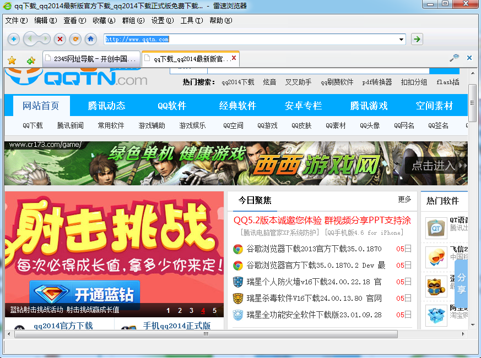Open the 文件(F) menu
The image size is (481, 358).
click(17, 20)
